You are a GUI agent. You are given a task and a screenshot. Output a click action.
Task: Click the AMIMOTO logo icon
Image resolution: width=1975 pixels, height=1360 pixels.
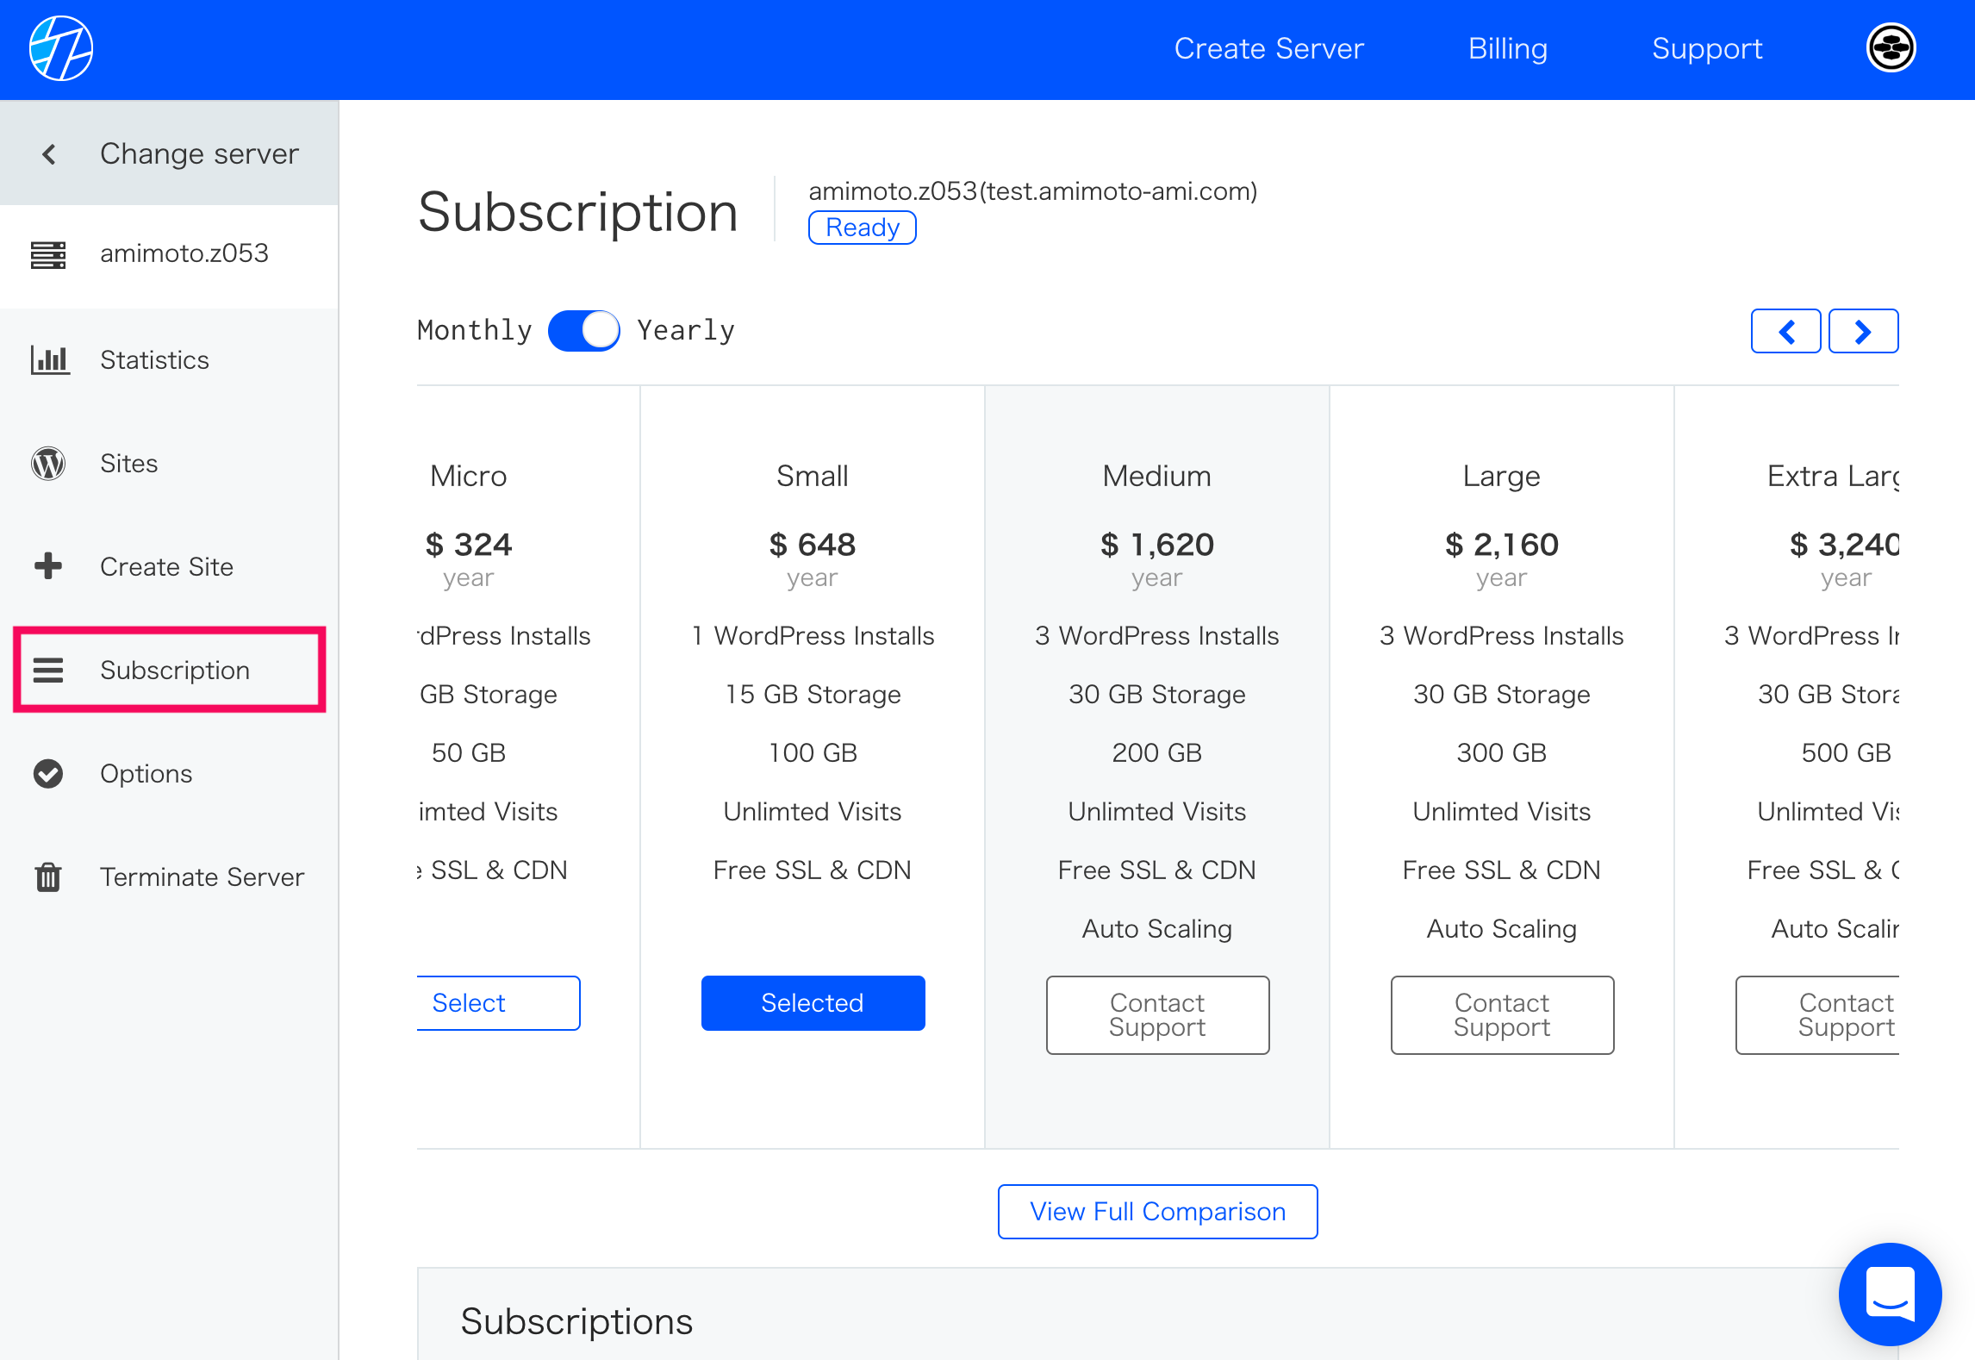[61, 48]
